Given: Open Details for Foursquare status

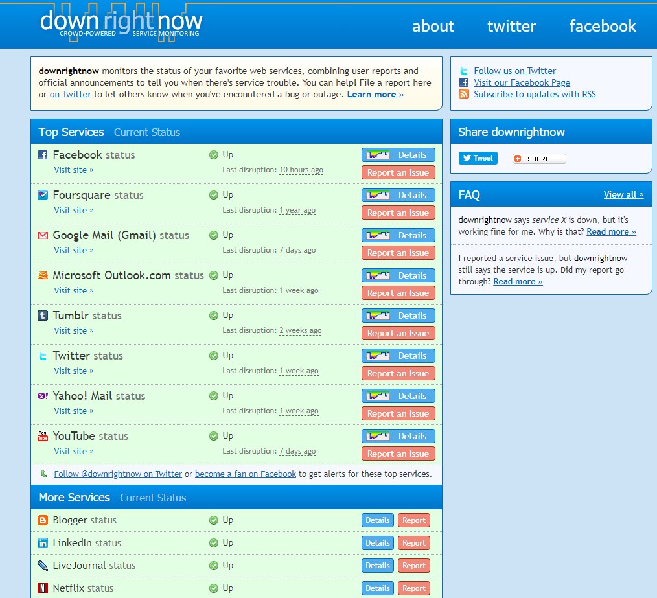Looking at the screenshot, I should (x=398, y=195).
